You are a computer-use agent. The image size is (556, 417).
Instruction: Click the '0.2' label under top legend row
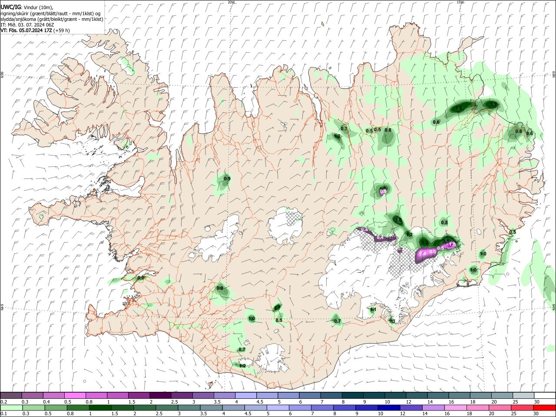pos(4,402)
